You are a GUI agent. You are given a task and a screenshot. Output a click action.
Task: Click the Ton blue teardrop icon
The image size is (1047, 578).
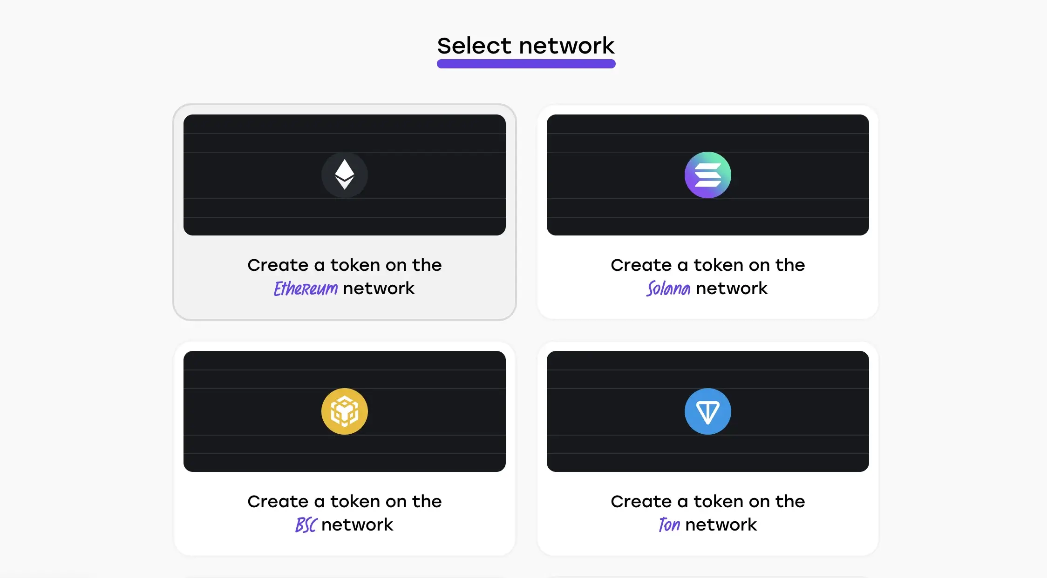coord(707,411)
